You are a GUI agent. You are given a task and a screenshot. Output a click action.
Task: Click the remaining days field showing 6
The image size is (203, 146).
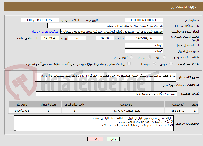coord(77,38)
